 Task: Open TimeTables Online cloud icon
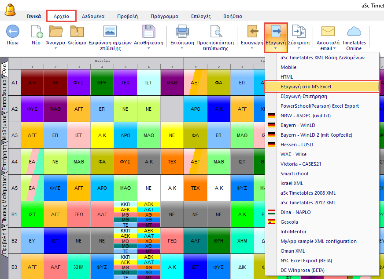pos(354,32)
